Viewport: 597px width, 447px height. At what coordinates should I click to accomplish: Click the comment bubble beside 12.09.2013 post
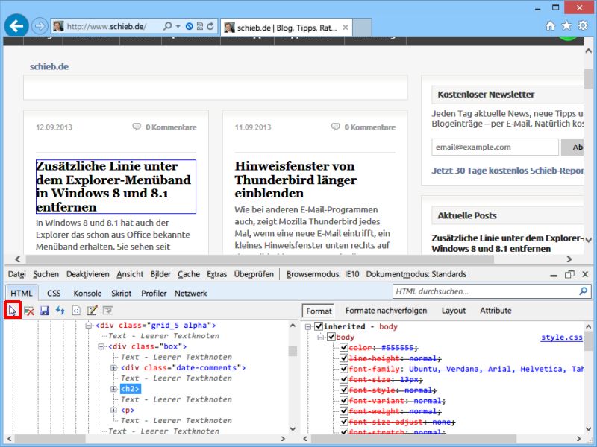(137, 127)
